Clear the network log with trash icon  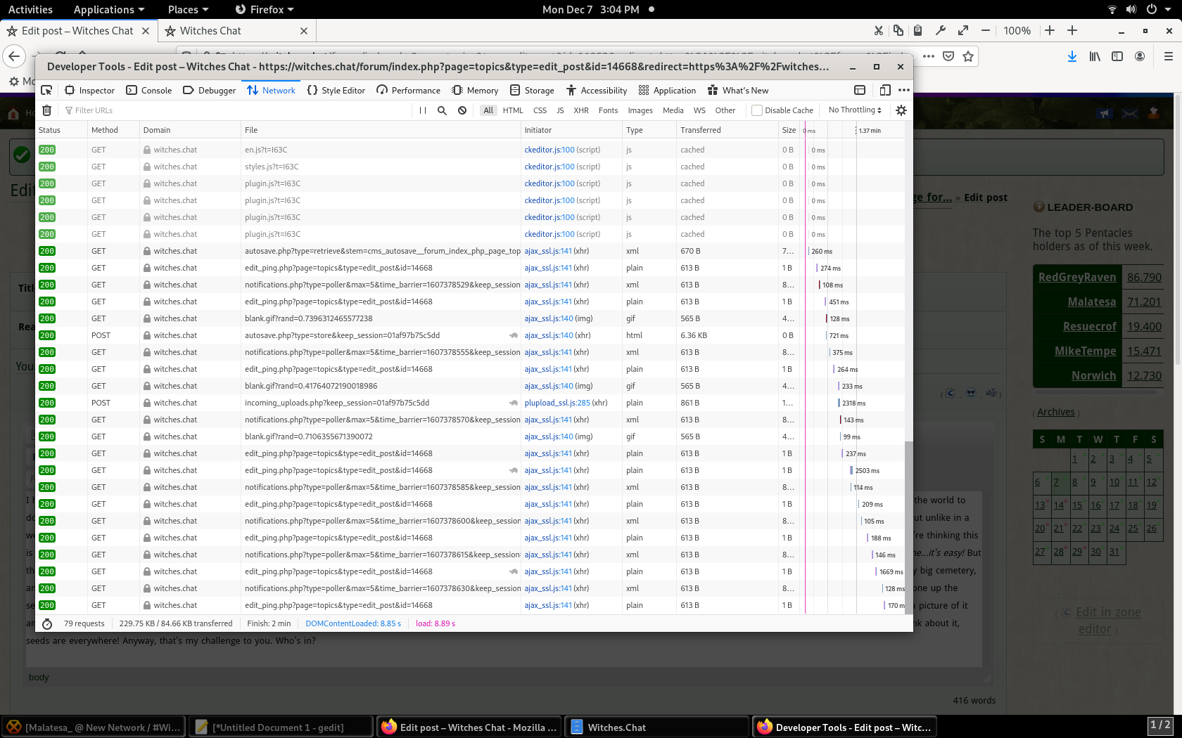46,110
